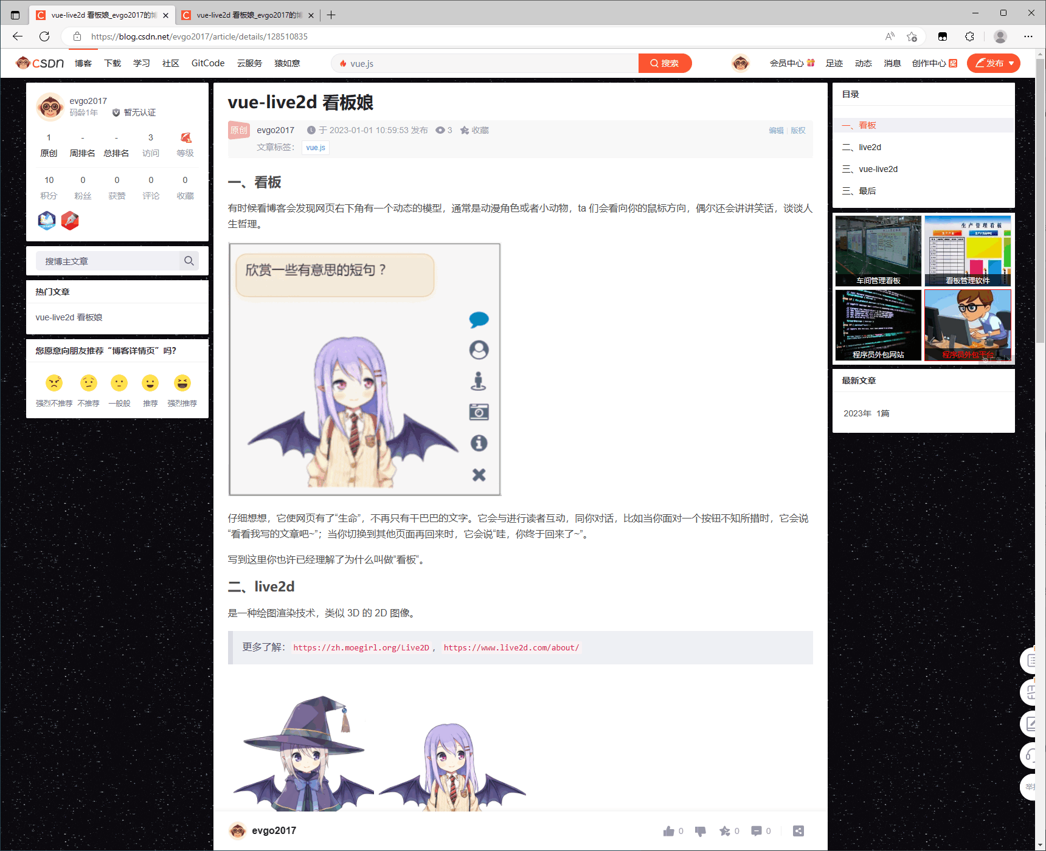Click the Live2D camera screenshot icon
Image resolution: width=1046 pixels, height=851 pixels.
coord(479,412)
